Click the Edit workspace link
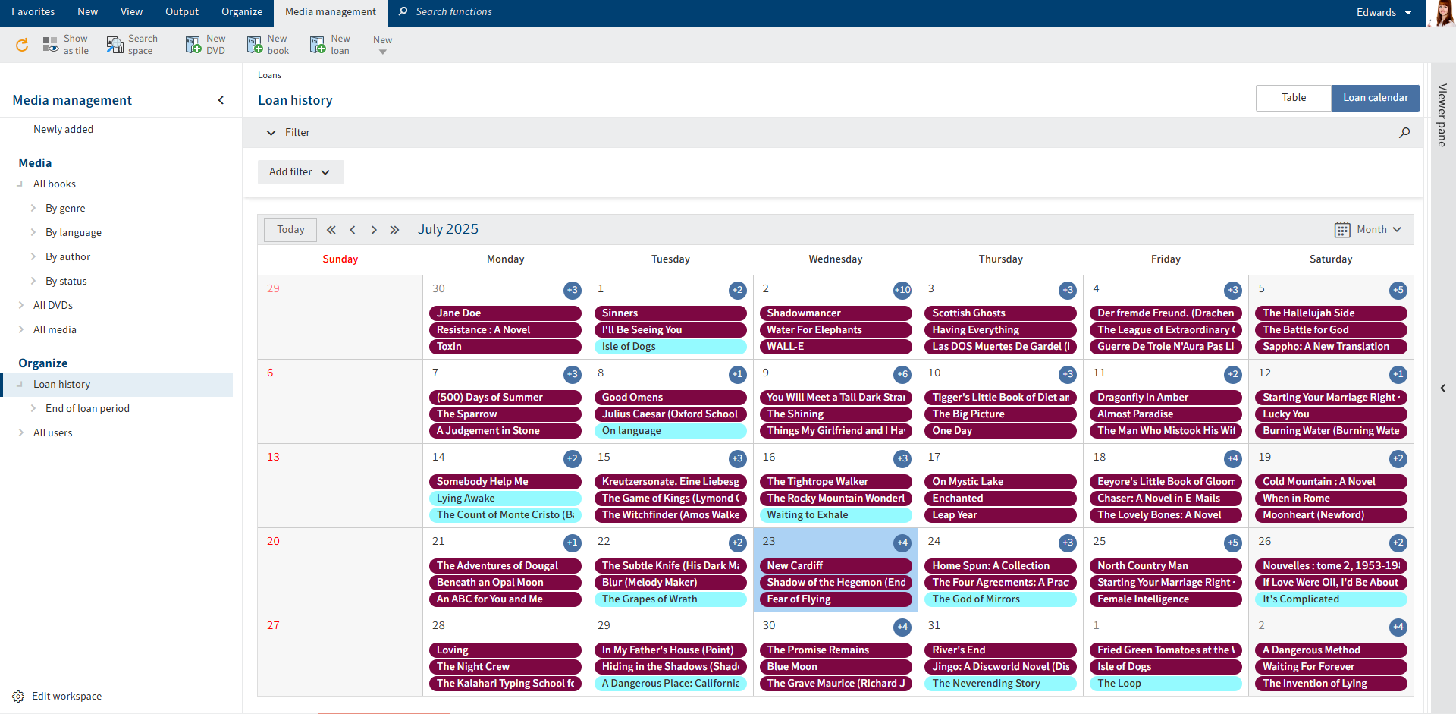Screen dimensions: 1456x714 [x=67, y=696]
